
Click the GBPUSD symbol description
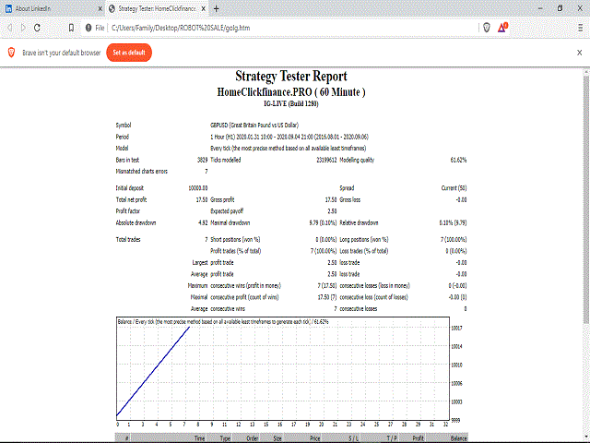click(x=254, y=126)
